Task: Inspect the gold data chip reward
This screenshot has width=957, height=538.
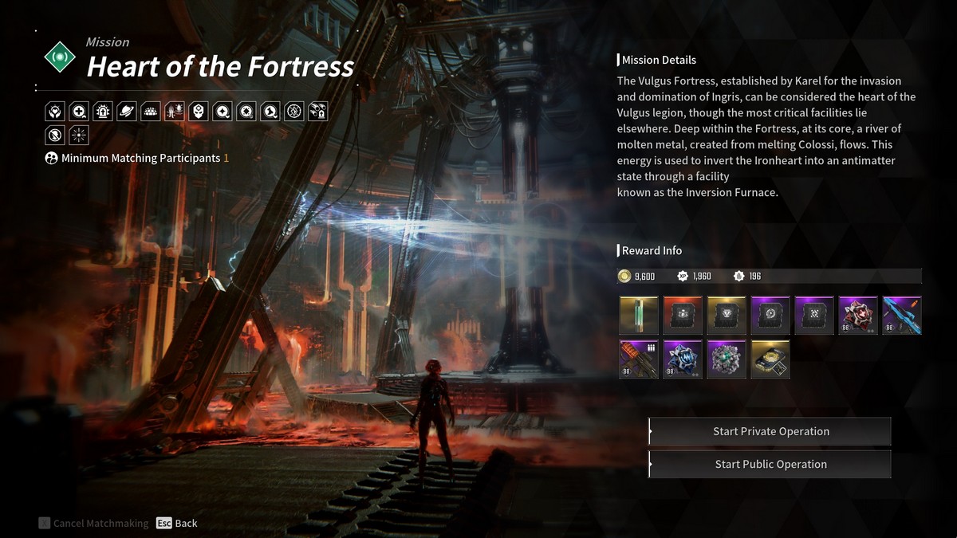Action: pyautogui.click(x=770, y=359)
